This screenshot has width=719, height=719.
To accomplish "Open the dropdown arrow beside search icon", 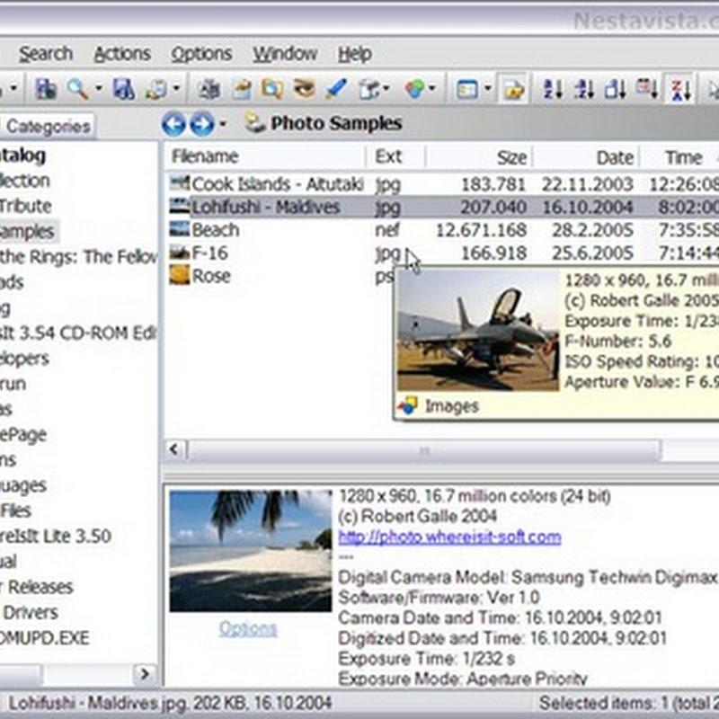I will point(97,89).
